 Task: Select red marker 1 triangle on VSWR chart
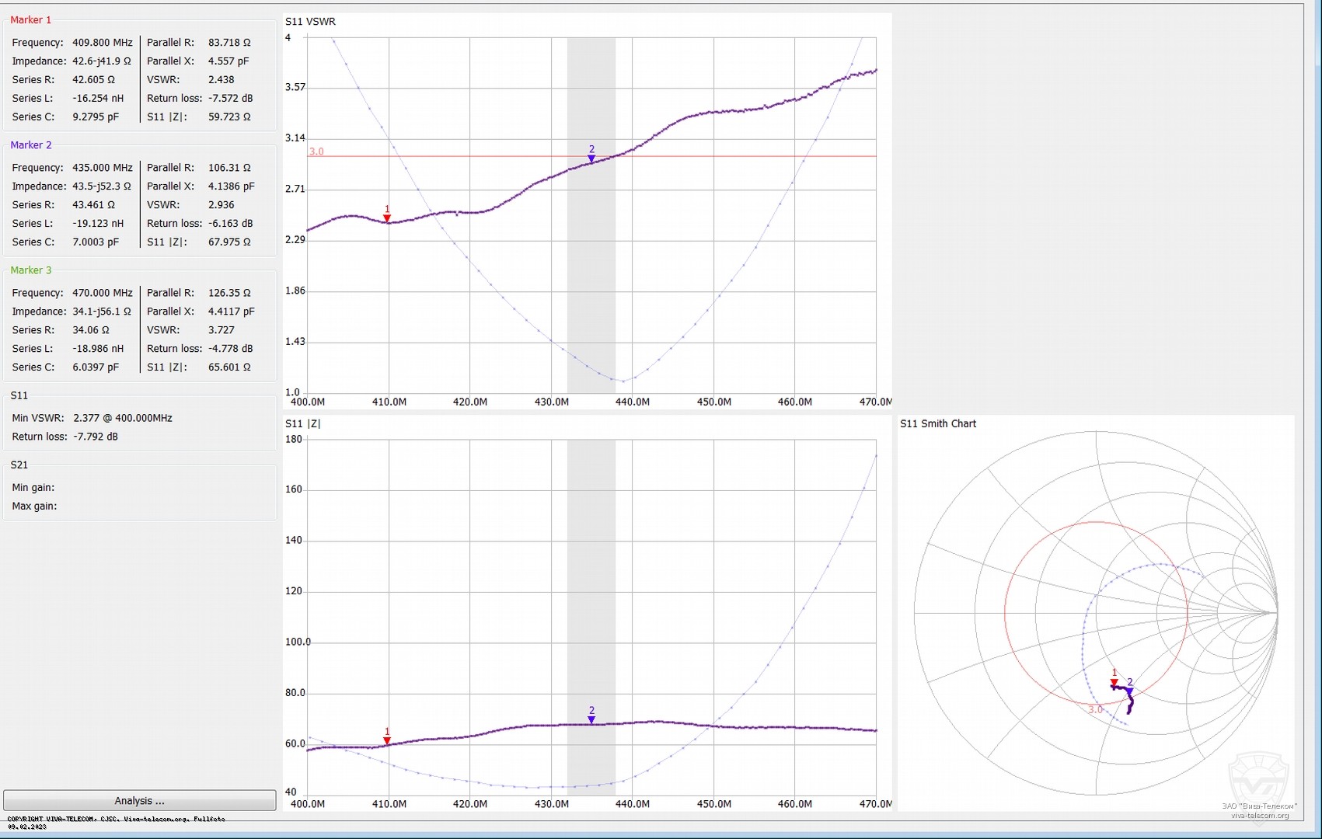[x=387, y=218]
